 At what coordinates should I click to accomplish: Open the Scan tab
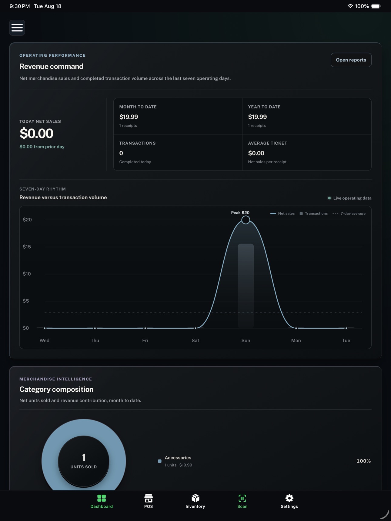click(x=242, y=502)
